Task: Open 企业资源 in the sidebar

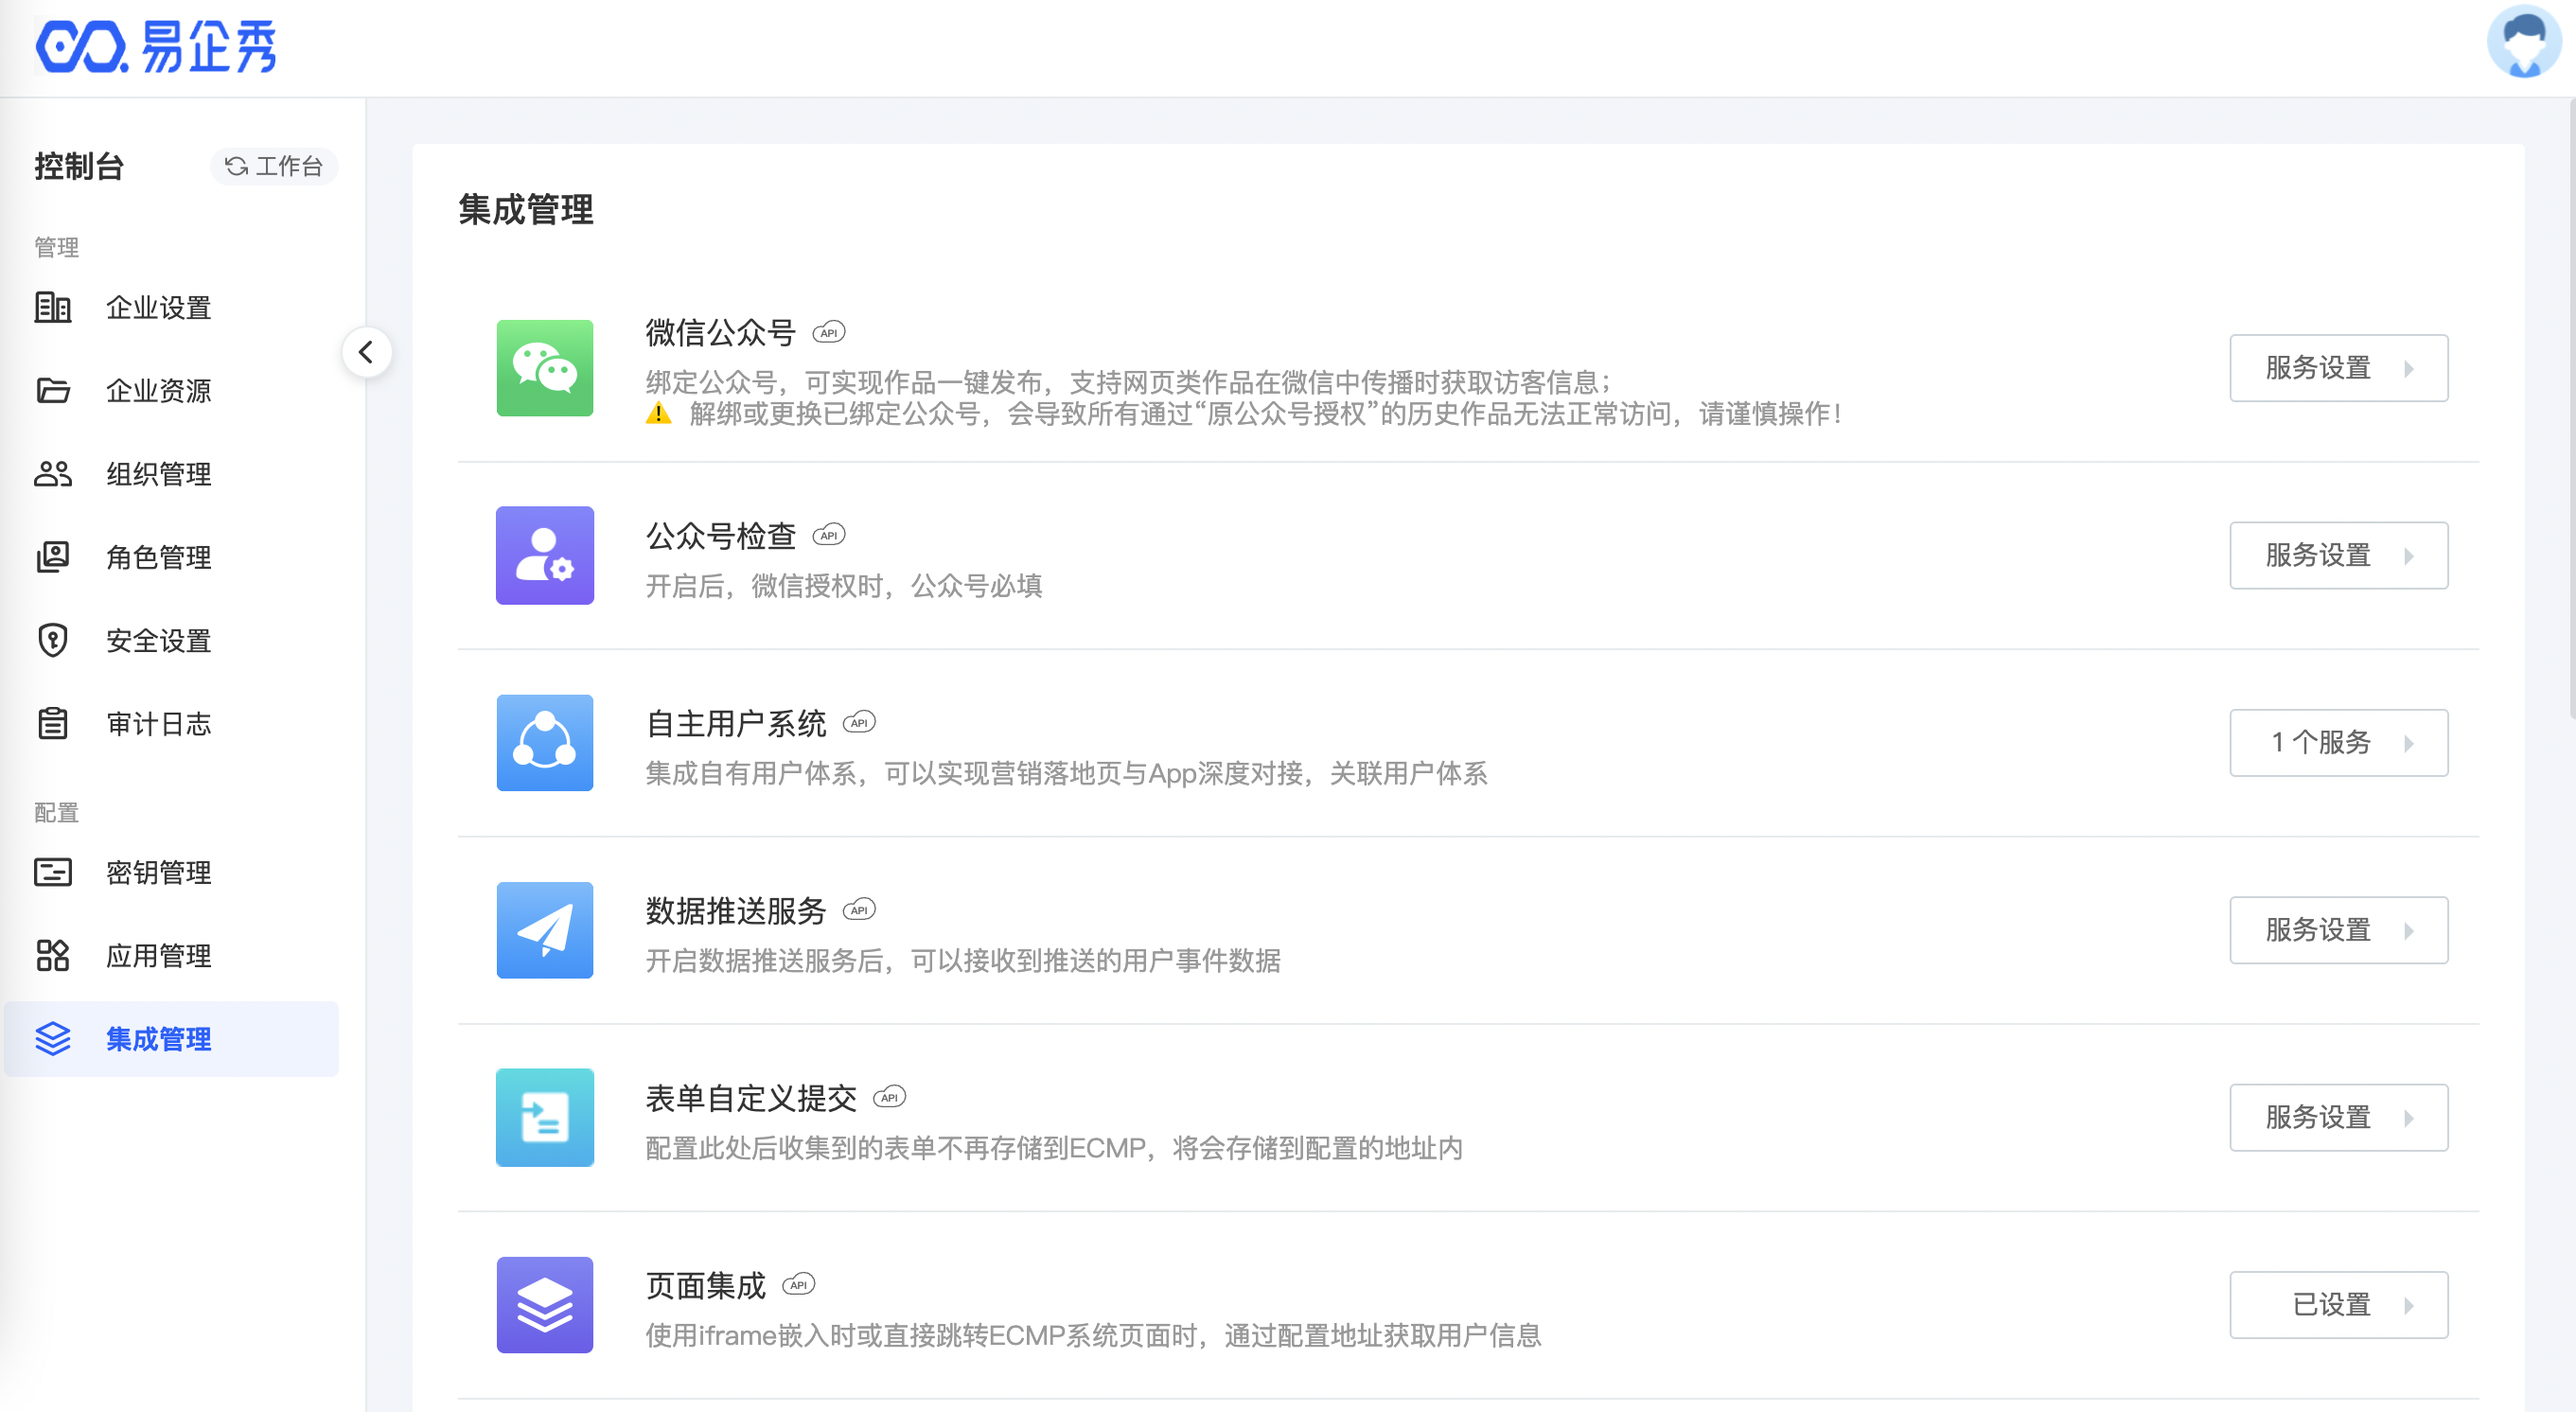Action: point(171,390)
